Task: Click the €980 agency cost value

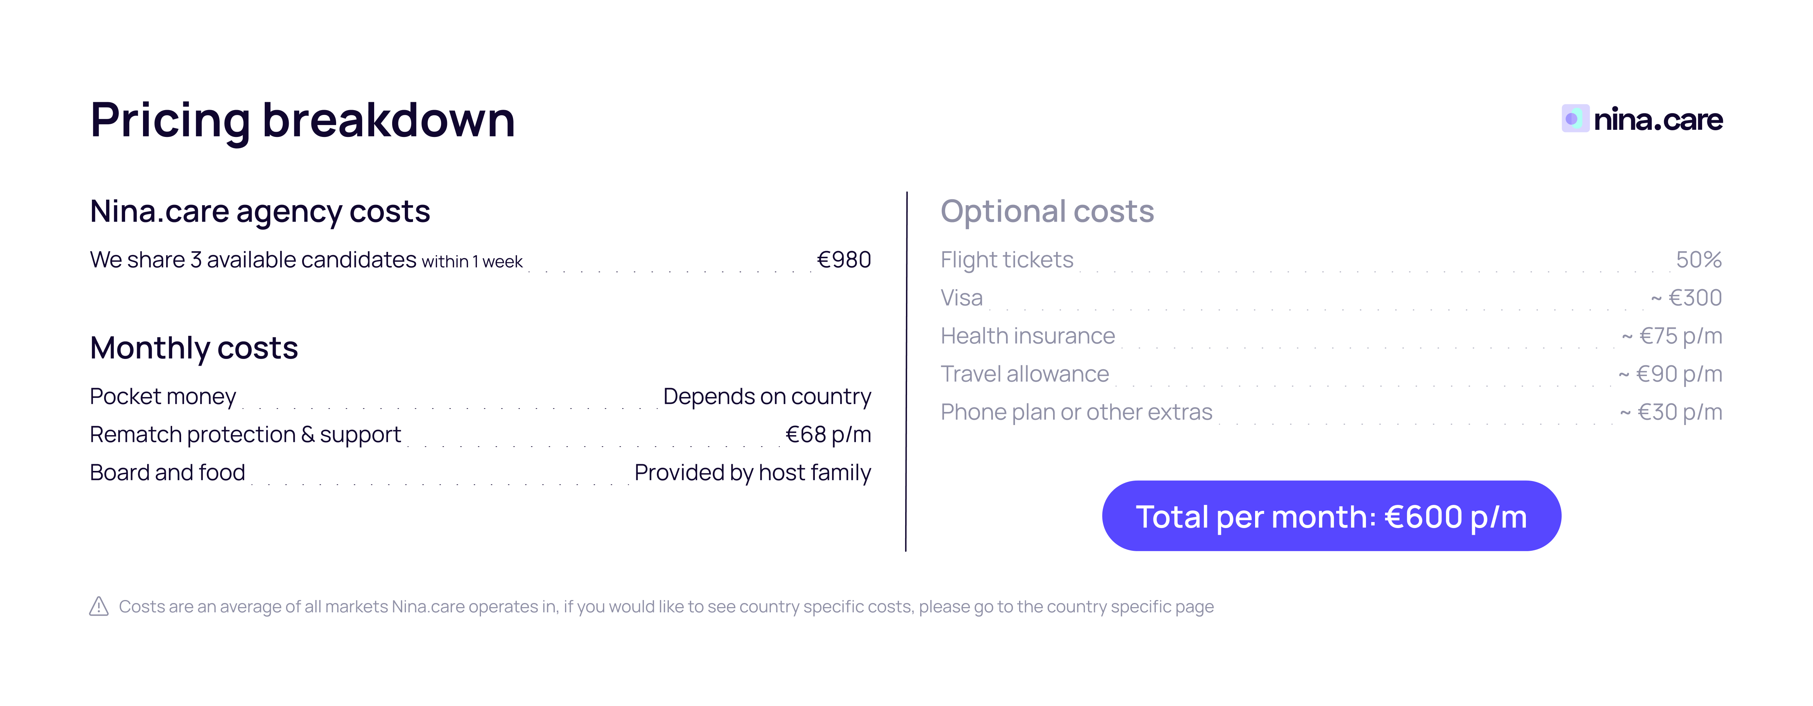Action: [x=843, y=260]
